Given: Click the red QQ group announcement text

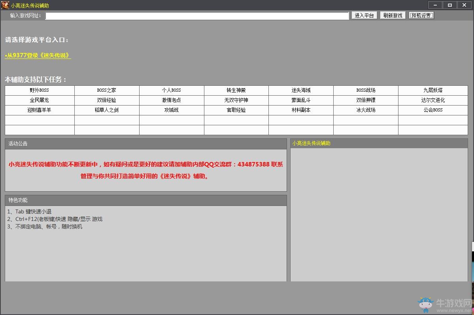Looking at the screenshot, I should 146,170.
